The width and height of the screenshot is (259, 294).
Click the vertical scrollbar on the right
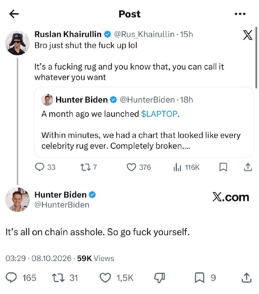click(256, 58)
